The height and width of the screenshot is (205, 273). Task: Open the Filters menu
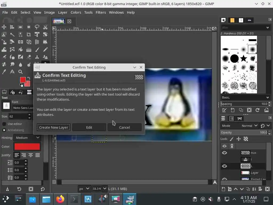click(x=101, y=12)
